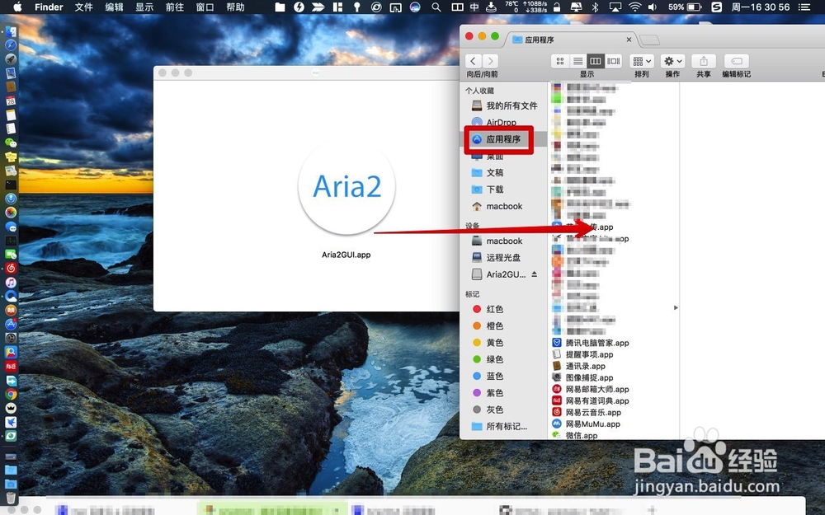This screenshot has height=515, width=825.
Task: Go back in the Finder window
Action: [x=473, y=61]
